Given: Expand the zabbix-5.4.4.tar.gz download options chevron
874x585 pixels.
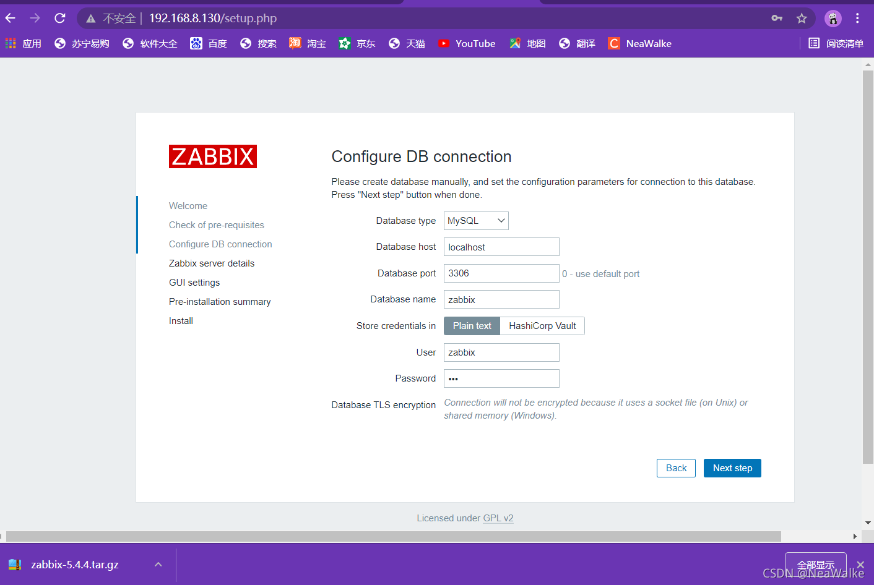Looking at the screenshot, I should tap(158, 565).
